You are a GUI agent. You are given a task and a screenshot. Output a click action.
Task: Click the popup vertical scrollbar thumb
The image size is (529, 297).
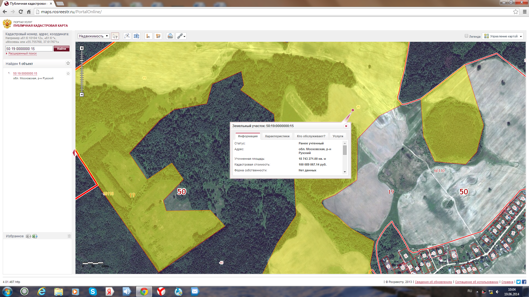[x=345, y=150]
